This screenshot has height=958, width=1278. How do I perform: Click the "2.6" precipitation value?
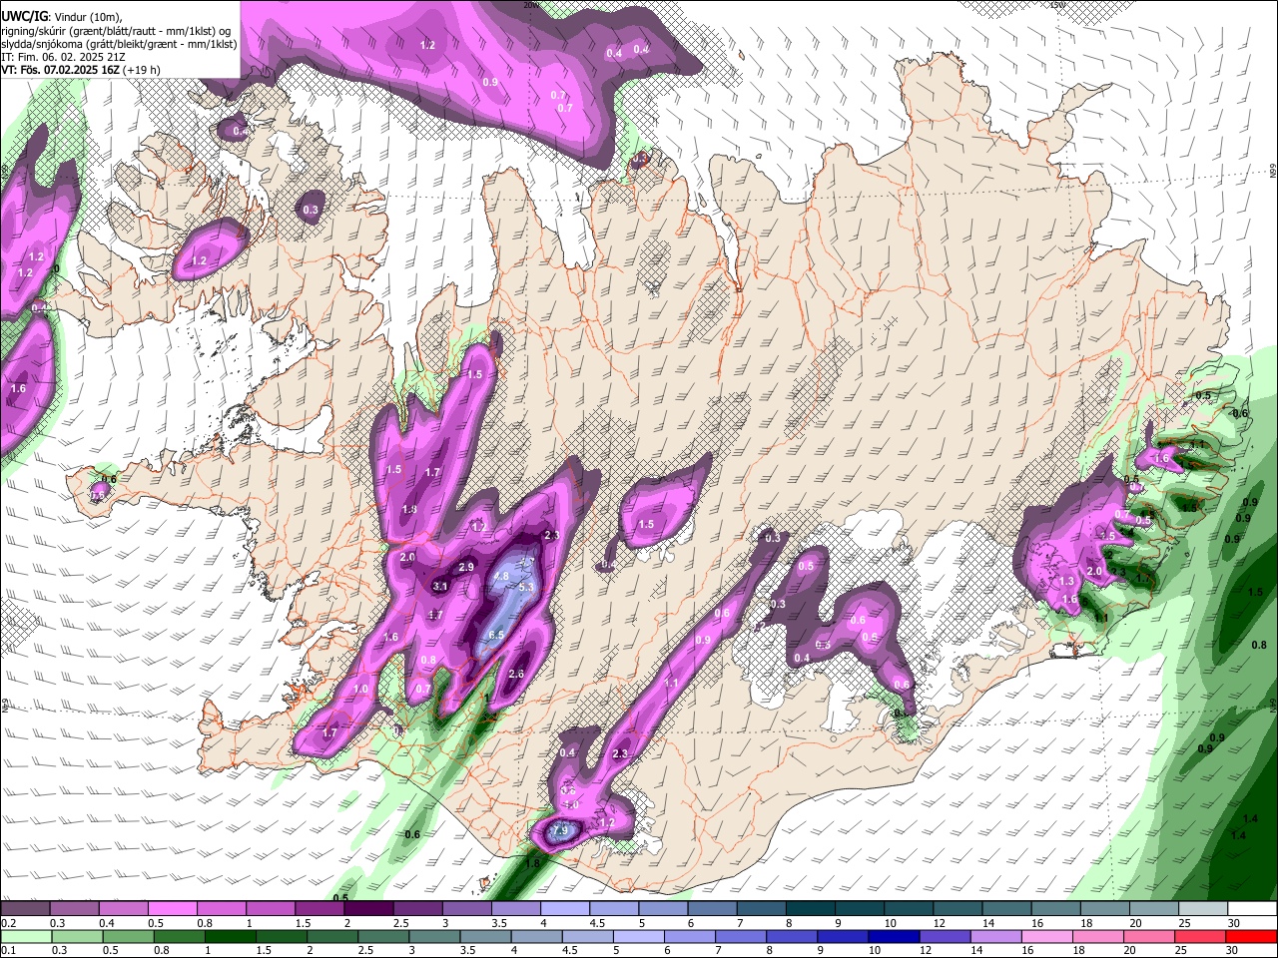tap(516, 675)
